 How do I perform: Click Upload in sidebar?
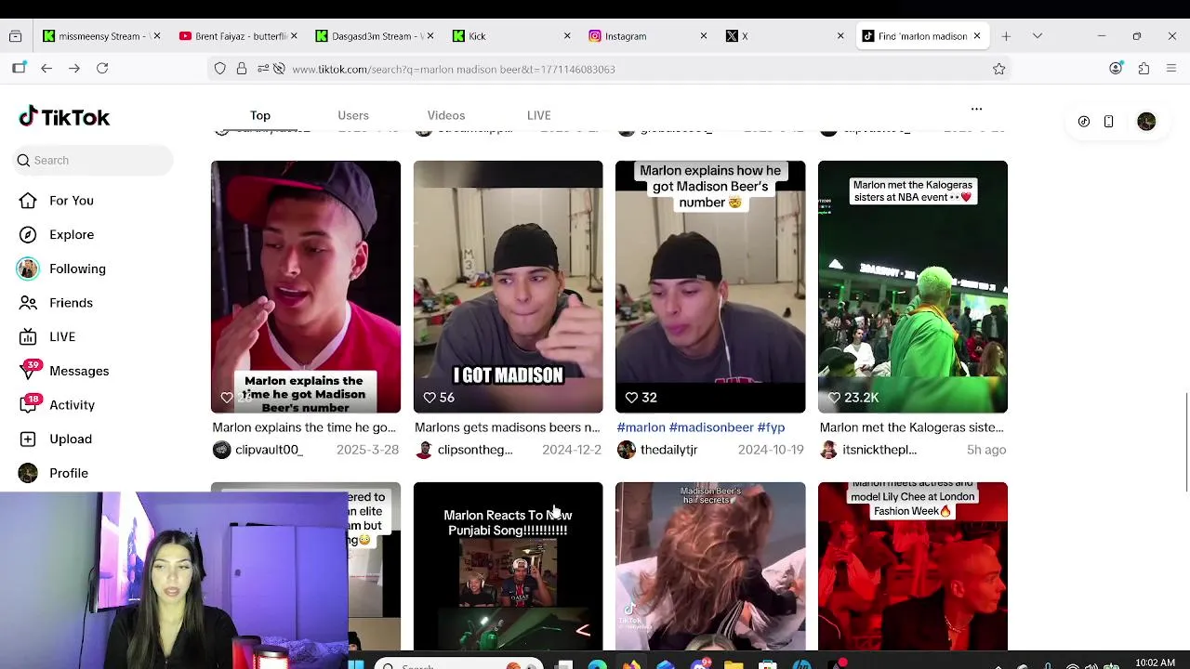(71, 439)
